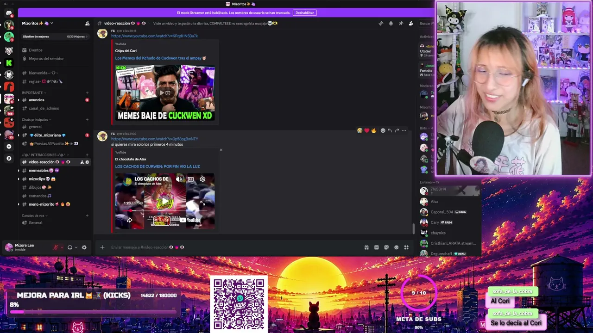Toggle headphones deafen button
593x333 pixels.
tap(70, 247)
